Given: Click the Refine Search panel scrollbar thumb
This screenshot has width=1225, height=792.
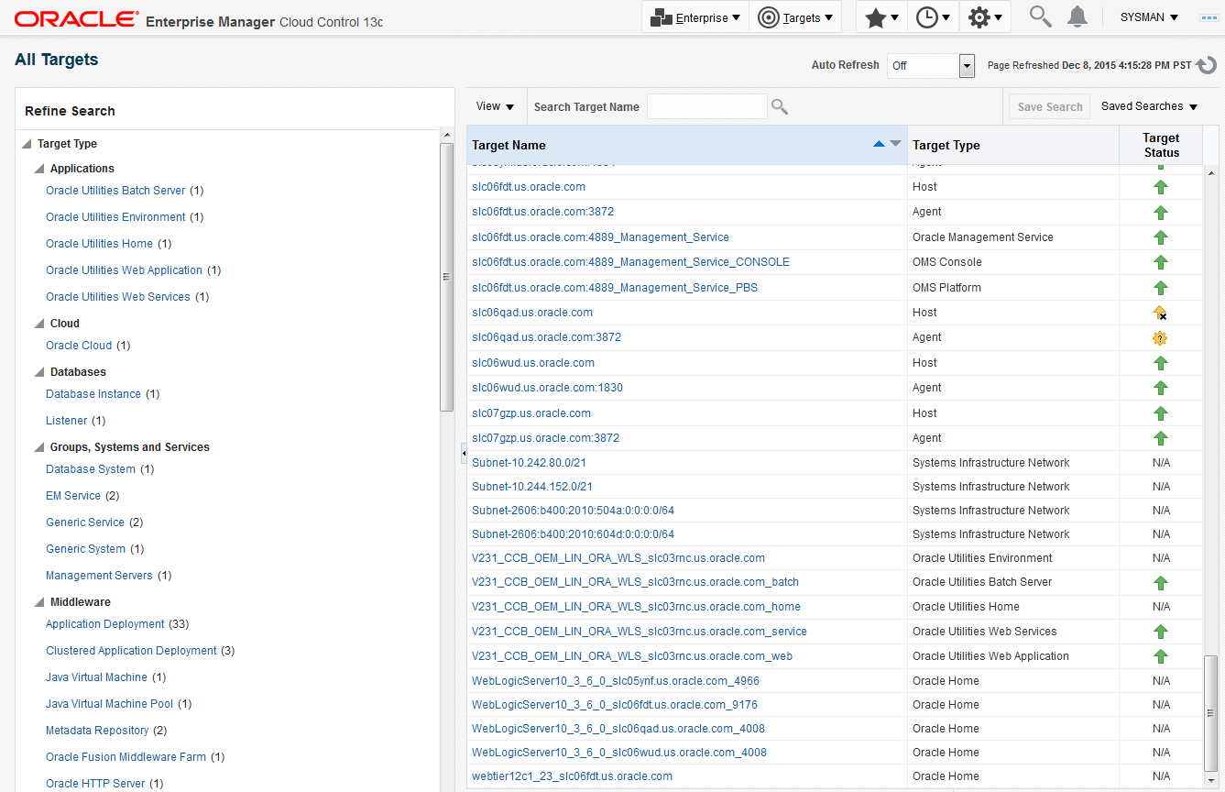Looking at the screenshot, I should pos(447,277).
